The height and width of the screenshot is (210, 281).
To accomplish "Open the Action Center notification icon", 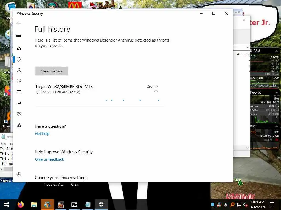I will click(x=272, y=205).
